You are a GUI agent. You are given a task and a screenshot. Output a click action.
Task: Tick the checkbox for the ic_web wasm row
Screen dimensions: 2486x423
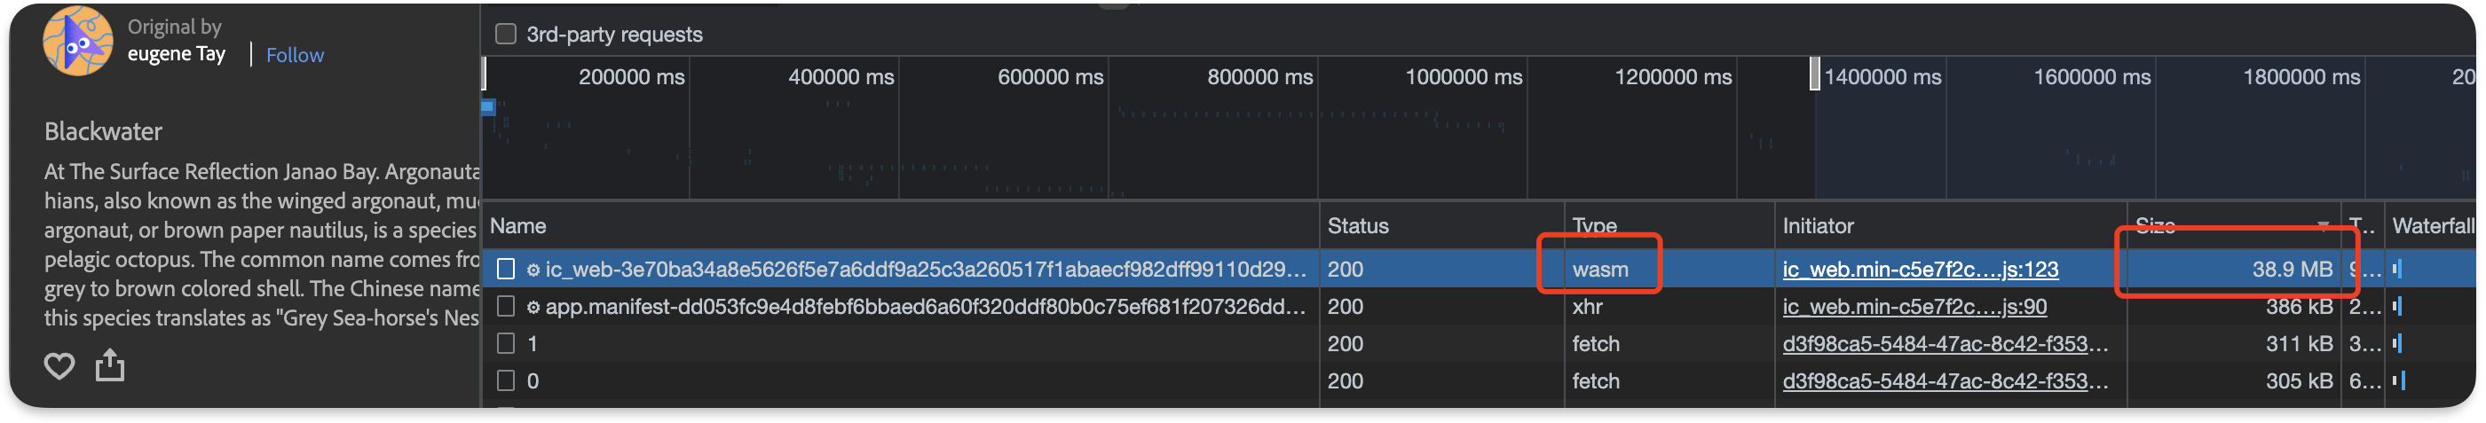point(506,270)
